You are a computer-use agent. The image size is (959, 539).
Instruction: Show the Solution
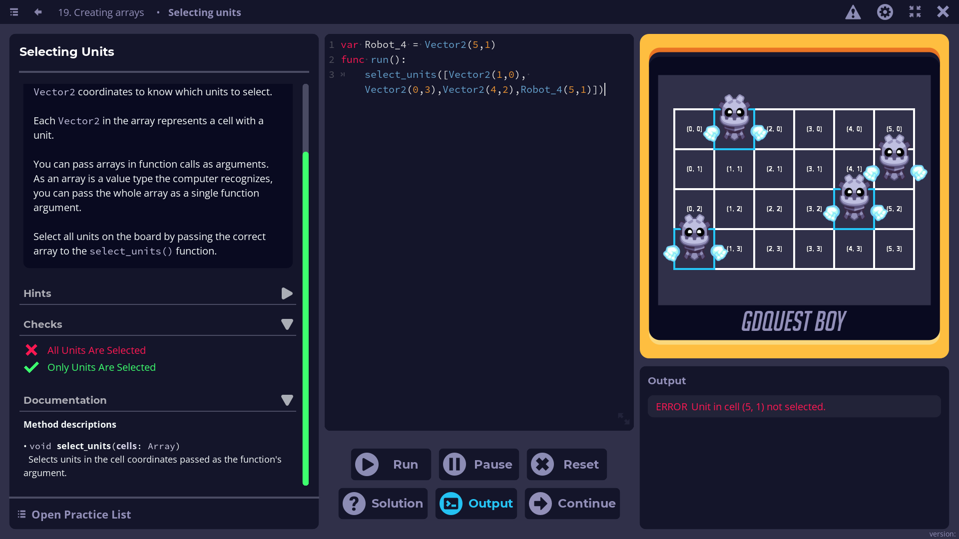(383, 503)
